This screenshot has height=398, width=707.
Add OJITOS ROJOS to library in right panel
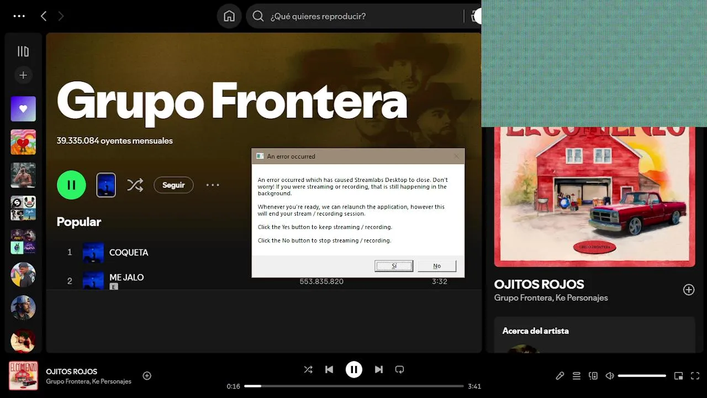pyautogui.click(x=689, y=290)
